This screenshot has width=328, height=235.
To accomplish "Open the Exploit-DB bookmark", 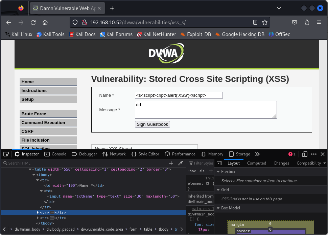I will pyautogui.click(x=195, y=34).
